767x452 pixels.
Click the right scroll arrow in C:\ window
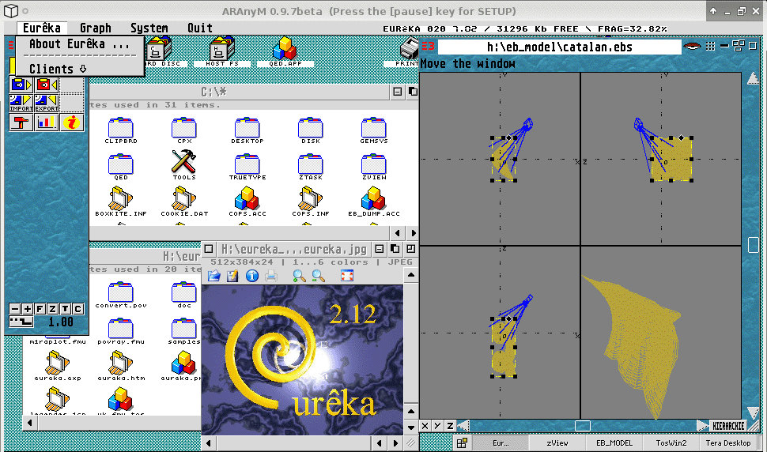pyautogui.click(x=413, y=233)
